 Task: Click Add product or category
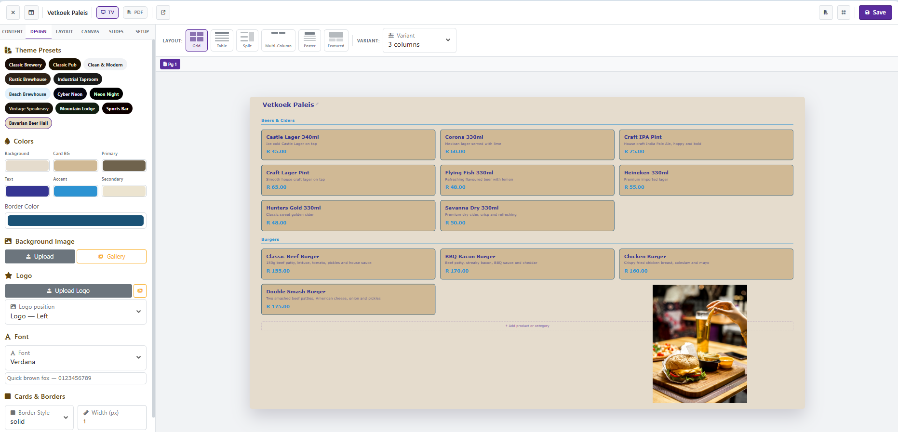[x=527, y=326]
